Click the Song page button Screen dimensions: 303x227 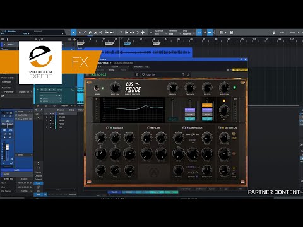tap(292, 33)
